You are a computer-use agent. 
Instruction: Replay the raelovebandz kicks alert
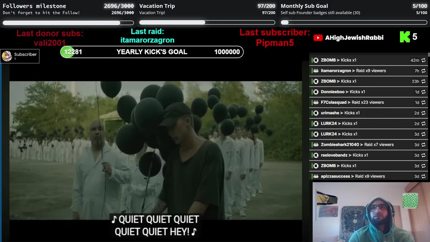click(x=423, y=155)
